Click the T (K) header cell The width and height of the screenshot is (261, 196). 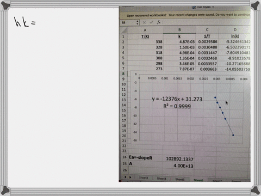(145, 36)
